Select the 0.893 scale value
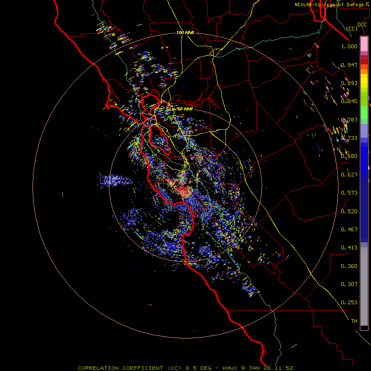 click(x=349, y=83)
